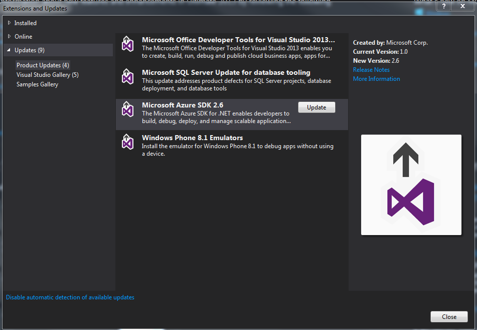Click the 'Created by: Microsoft Corp.' text
The image size is (477, 330).
pyautogui.click(x=390, y=42)
